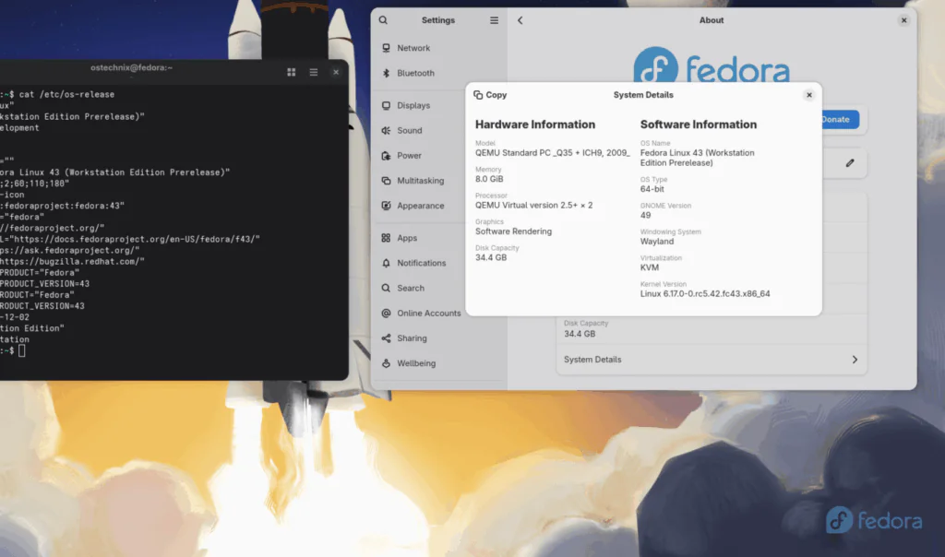Open the Settings hamburger menu

click(x=494, y=20)
